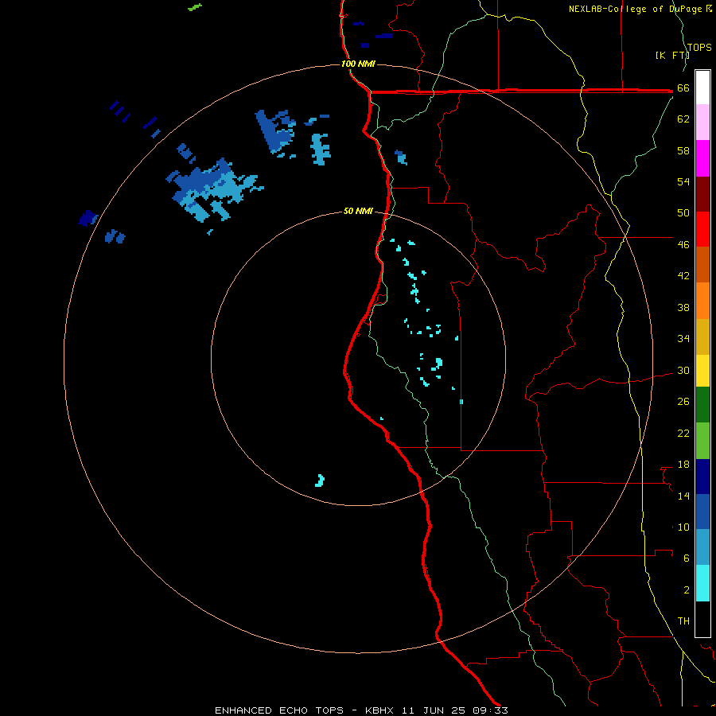716x716 pixels.
Task: Click legend value 26
Action: [x=683, y=402]
